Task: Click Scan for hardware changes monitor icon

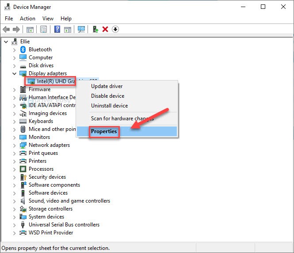Action: click(81, 29)
